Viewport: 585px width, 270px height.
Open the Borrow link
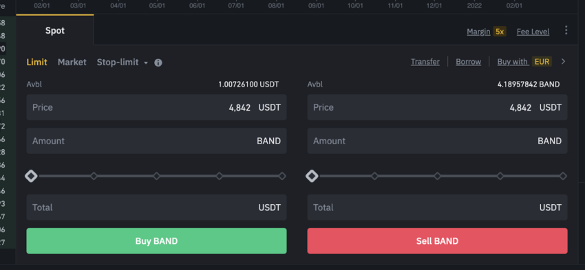[x=468, y=62]
